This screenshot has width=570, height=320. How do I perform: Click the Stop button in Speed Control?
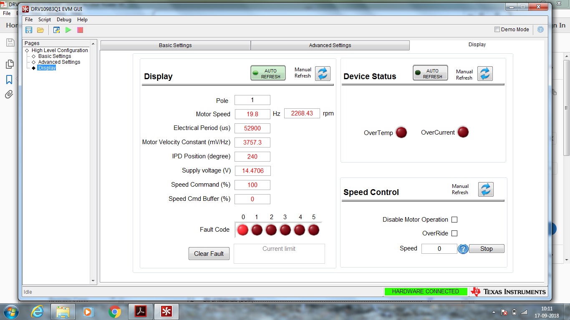[487, 249]
